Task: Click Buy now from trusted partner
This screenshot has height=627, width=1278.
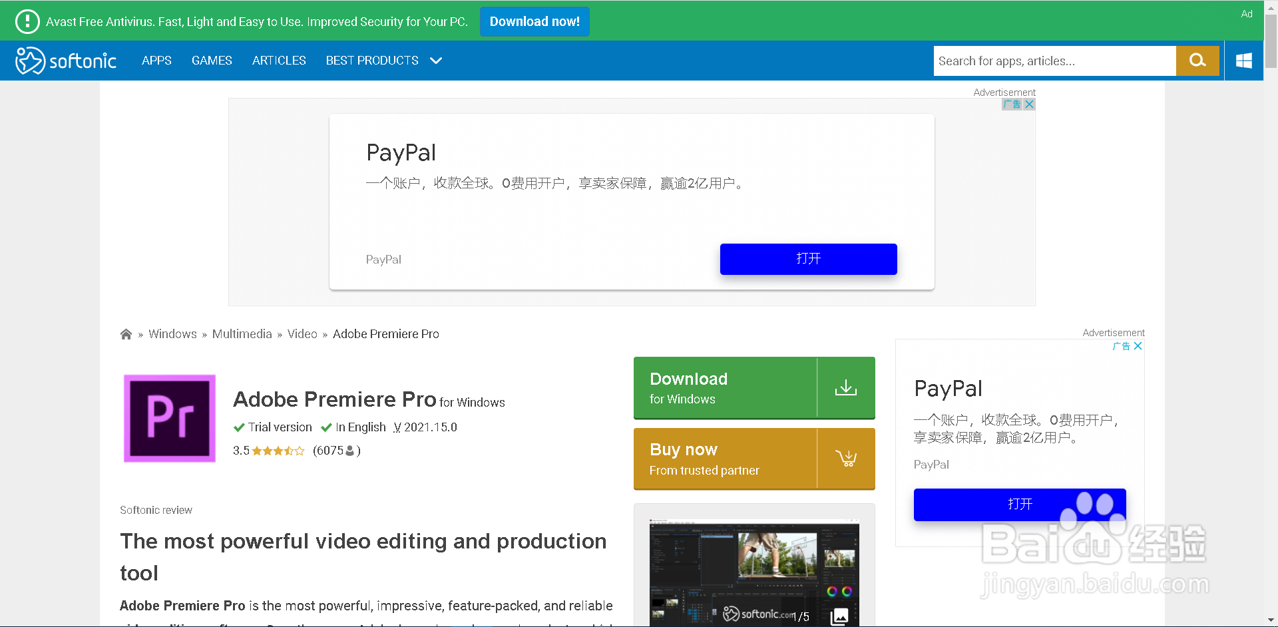Action: click(754, 459)
